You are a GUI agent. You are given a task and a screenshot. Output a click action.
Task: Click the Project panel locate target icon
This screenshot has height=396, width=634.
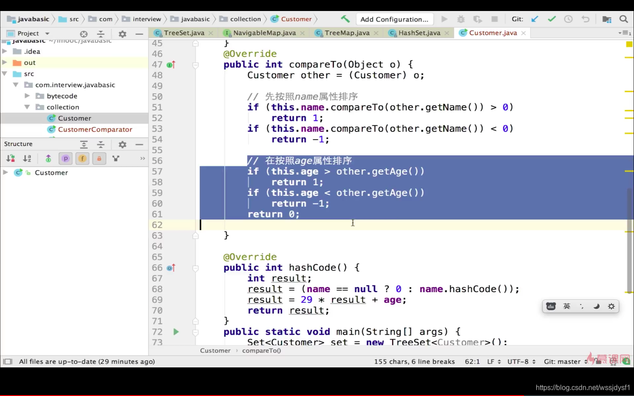pyautogui.click(x=84, y=33)
